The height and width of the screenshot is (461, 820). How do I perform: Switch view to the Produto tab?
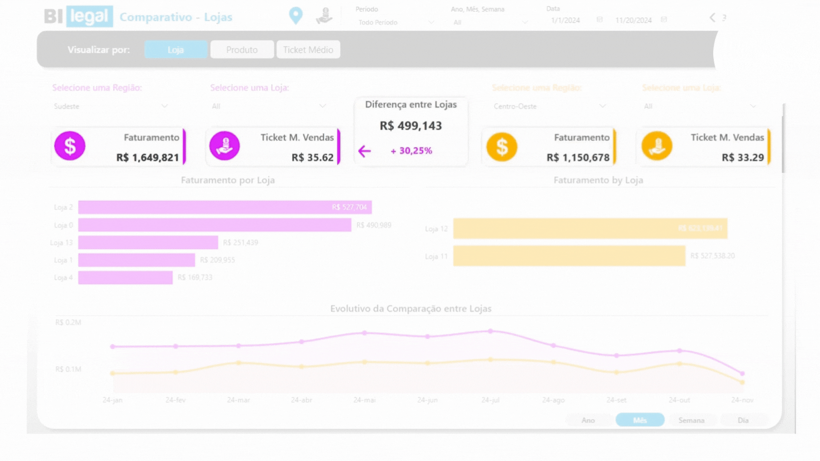coord(242,50)
